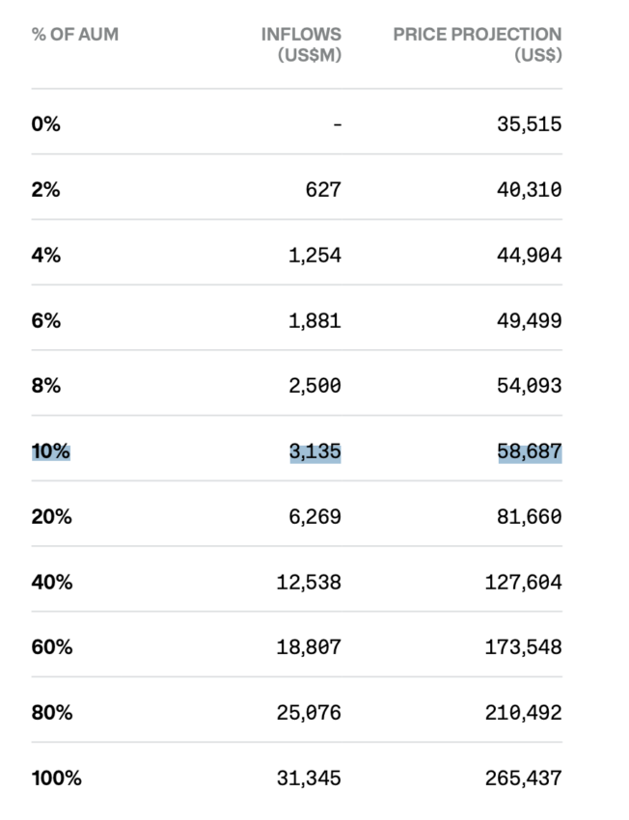This screenshot has height=820, width=629.
Task: Click the highlighted inflows value 3,135
Action: pos(315,451)
